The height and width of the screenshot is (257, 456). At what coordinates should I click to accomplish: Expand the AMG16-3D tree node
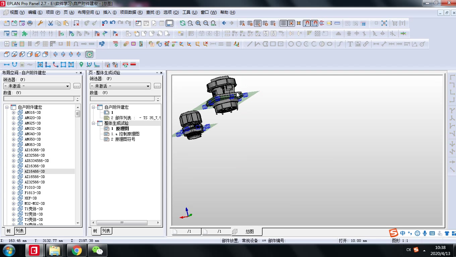[x=14, y=113]
